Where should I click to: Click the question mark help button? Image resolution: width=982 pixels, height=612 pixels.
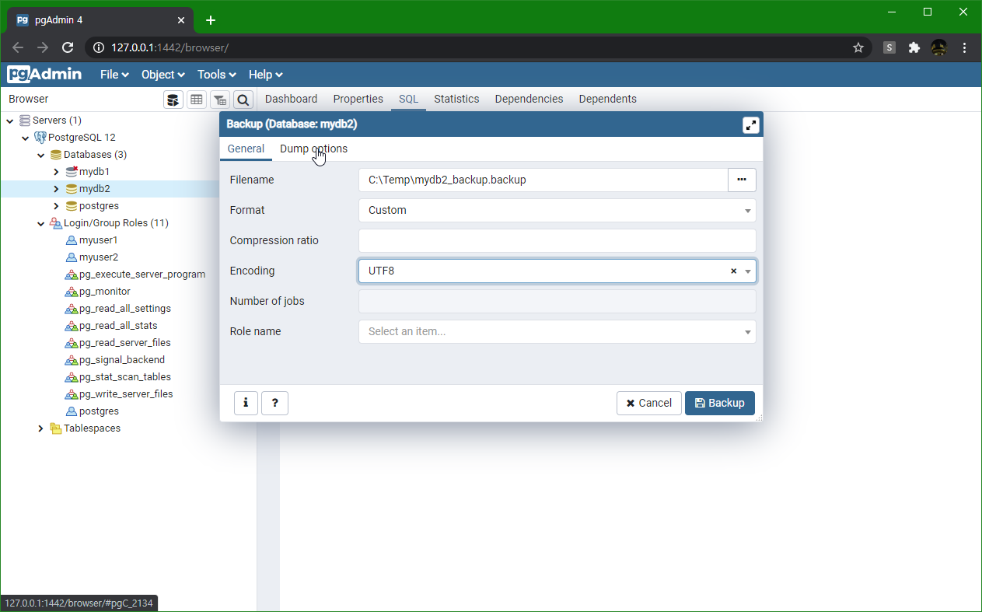coord(274,403)
